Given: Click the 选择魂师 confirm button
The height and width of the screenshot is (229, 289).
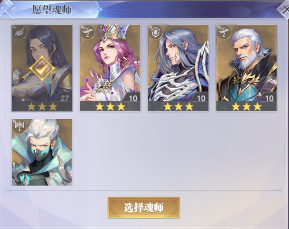Looking at the screenshot, I should coord(144,208).
